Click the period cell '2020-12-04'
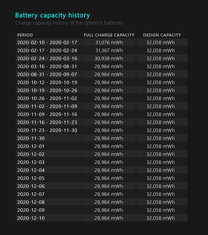Viewport: 208px width, 235px height. pyautogui.click(x=31, y=170)
